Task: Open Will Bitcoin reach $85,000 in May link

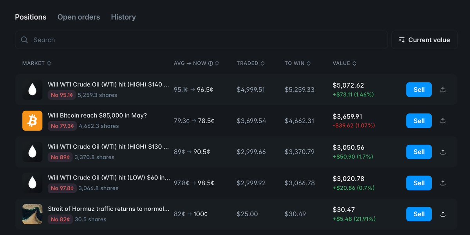Action: coord(97,115)
